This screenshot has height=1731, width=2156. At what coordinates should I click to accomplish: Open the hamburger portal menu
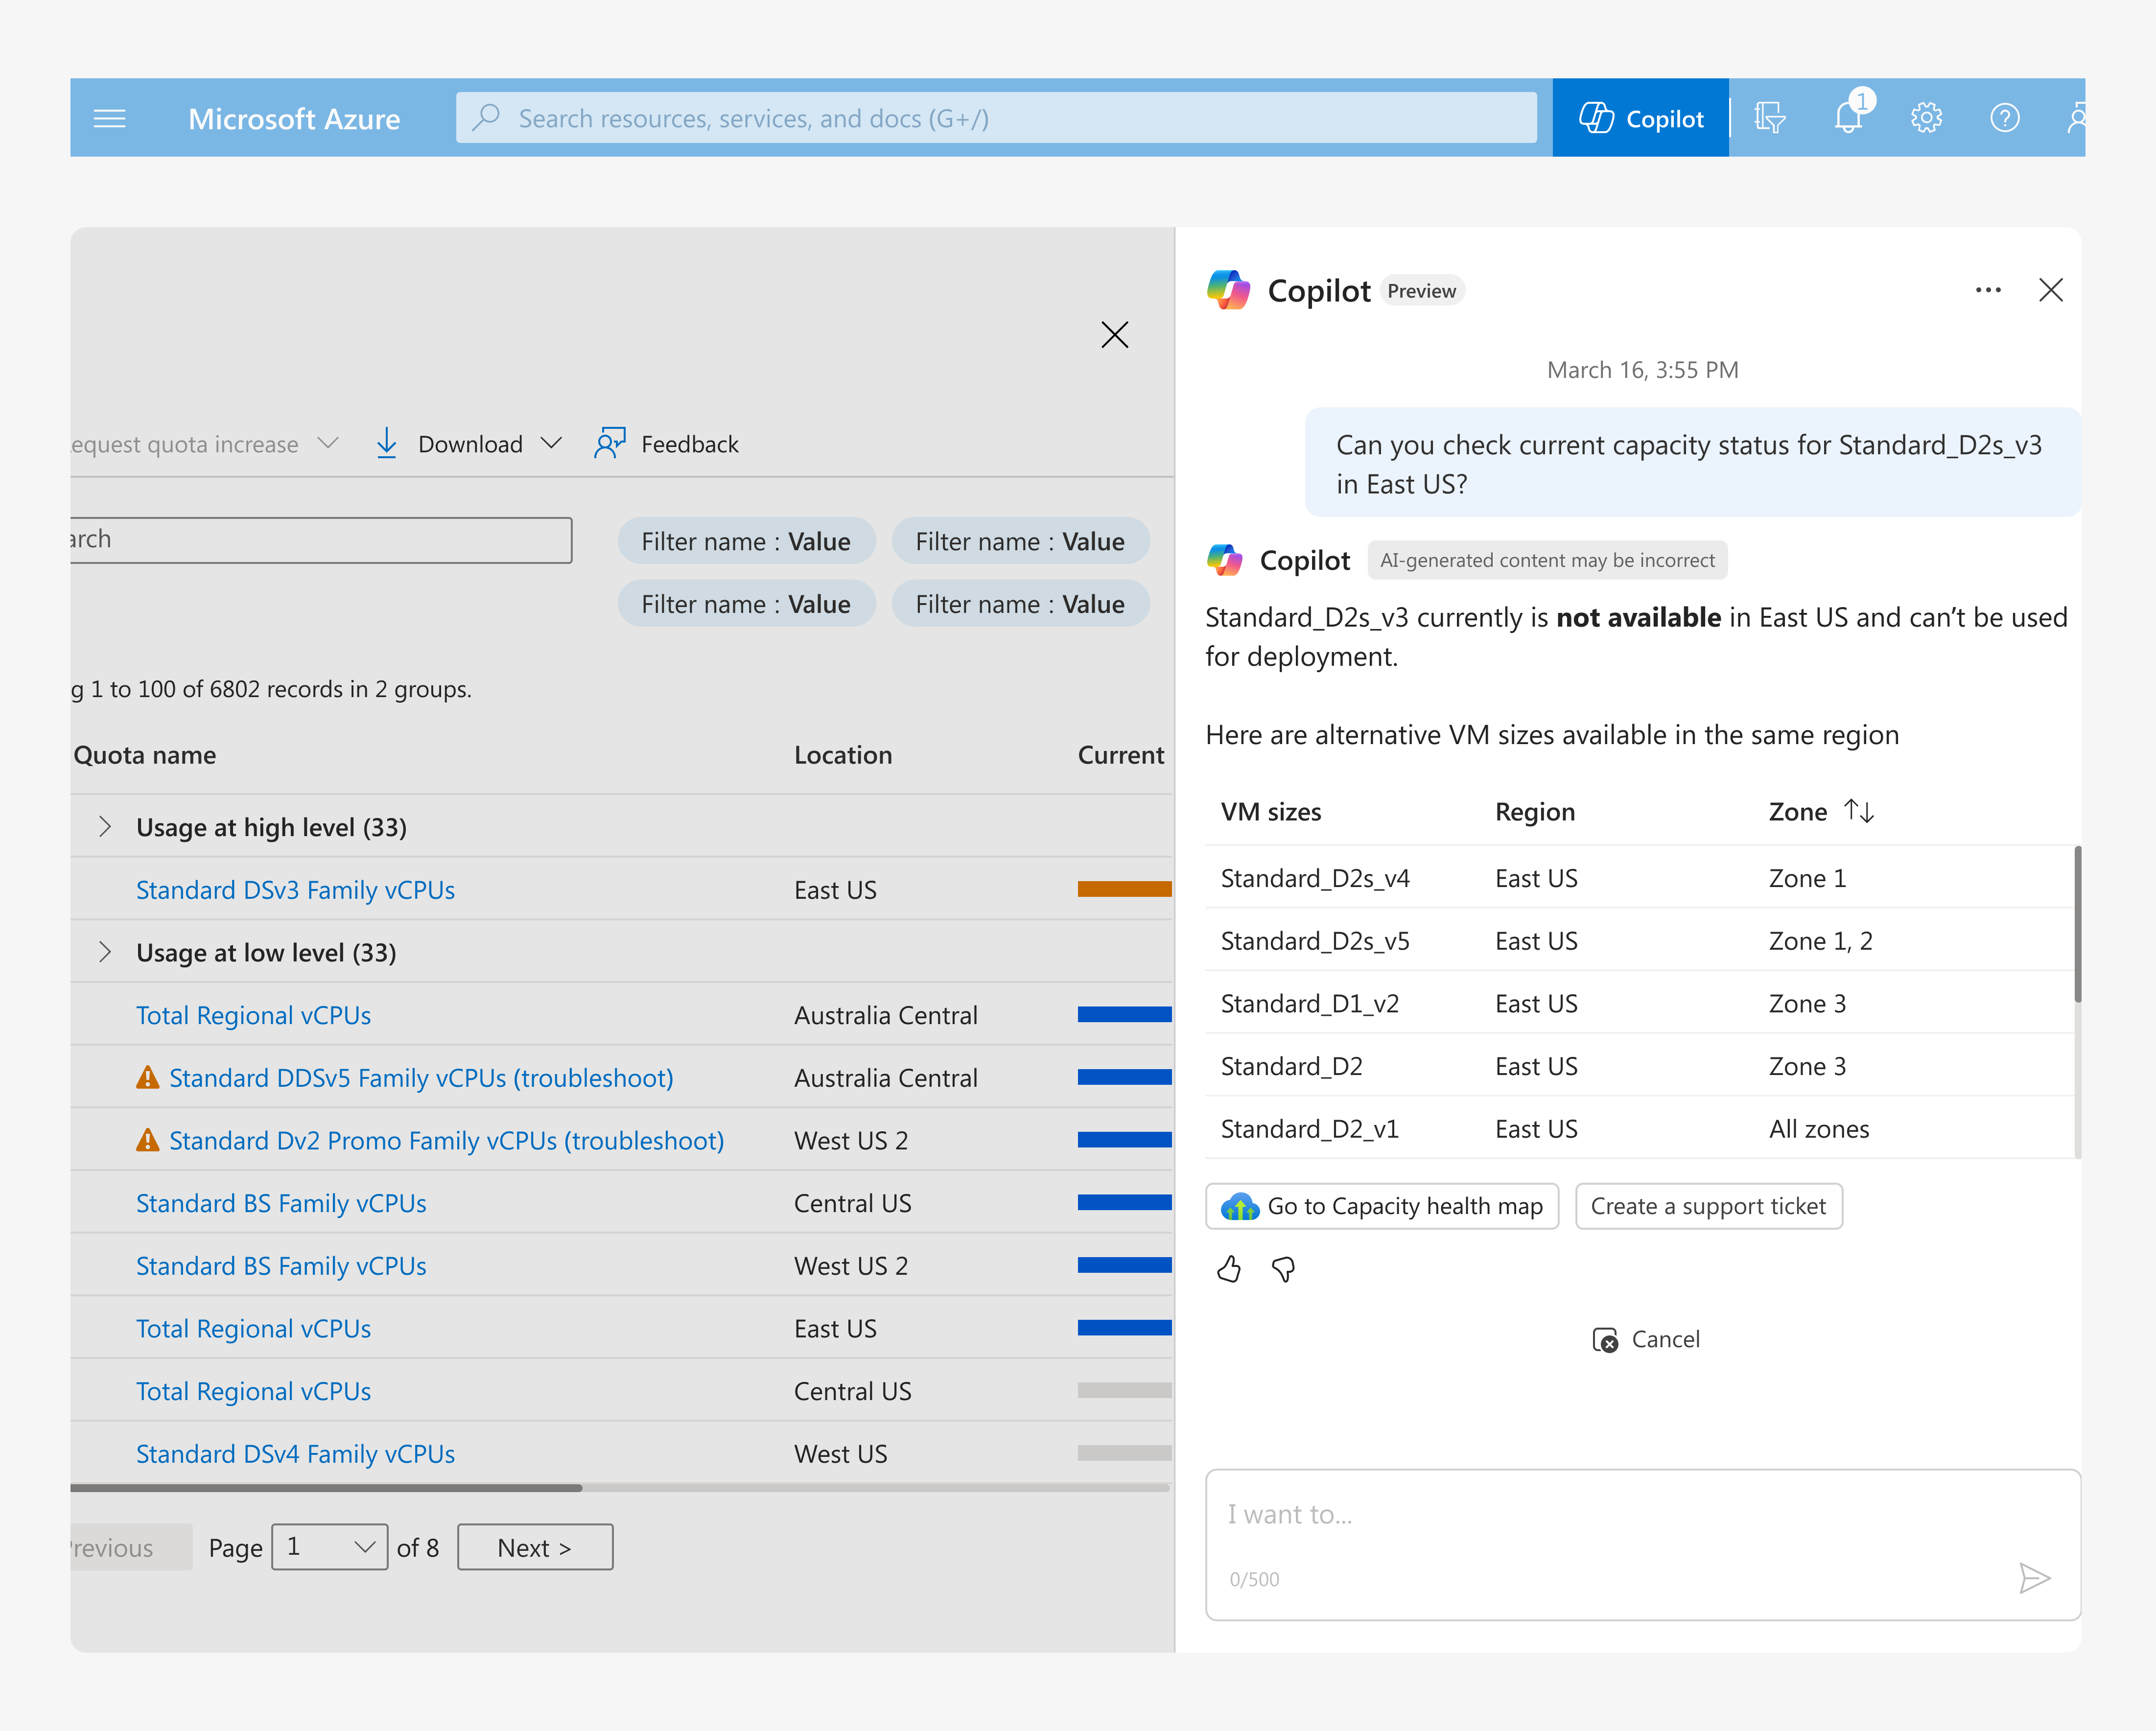tap(110, 119)
